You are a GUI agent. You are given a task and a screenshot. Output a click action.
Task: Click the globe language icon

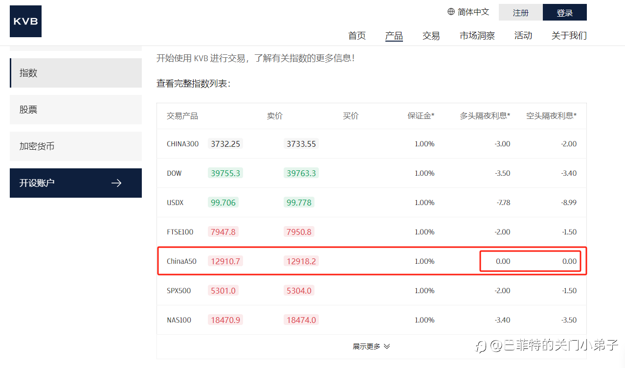(451, 12)
